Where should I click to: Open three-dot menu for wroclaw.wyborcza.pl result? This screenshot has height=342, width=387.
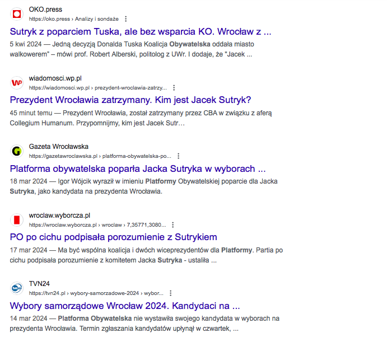(172, 225)
